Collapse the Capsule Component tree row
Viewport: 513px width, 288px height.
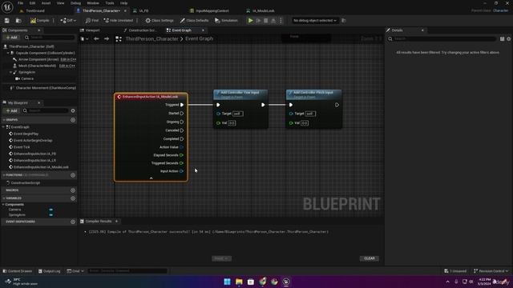pyautogui.click(x=9, y=53)
